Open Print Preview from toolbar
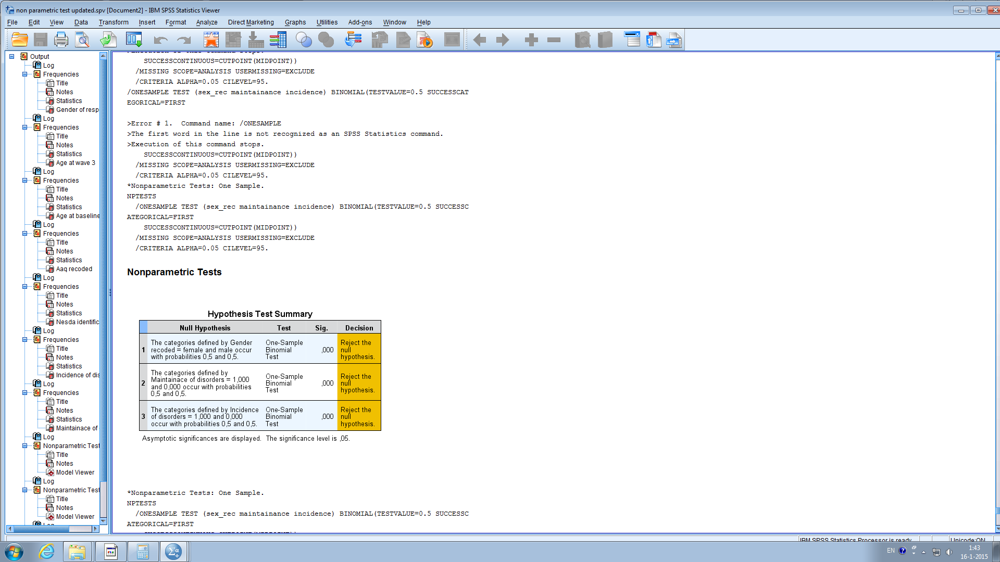The height and width of the screenshot is (562, 1000). click(x=82, y=40)
